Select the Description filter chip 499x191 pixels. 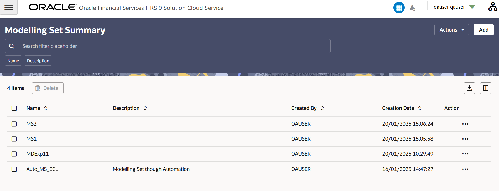coord(38,61)
